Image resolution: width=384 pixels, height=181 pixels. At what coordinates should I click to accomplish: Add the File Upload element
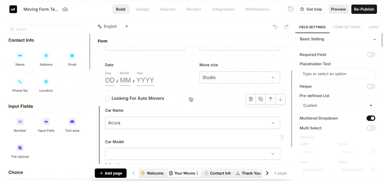20,151
